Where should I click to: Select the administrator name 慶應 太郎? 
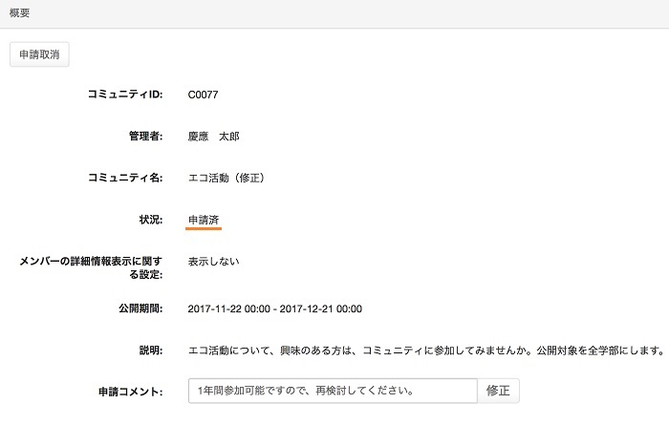coord(213,136)
